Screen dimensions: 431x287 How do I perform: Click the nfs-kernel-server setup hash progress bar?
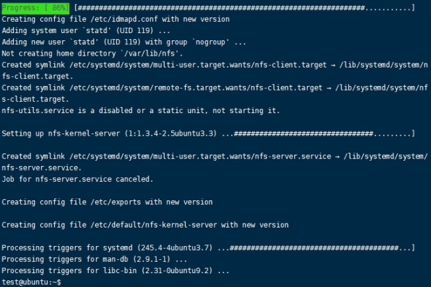click(x=324, y=134)
